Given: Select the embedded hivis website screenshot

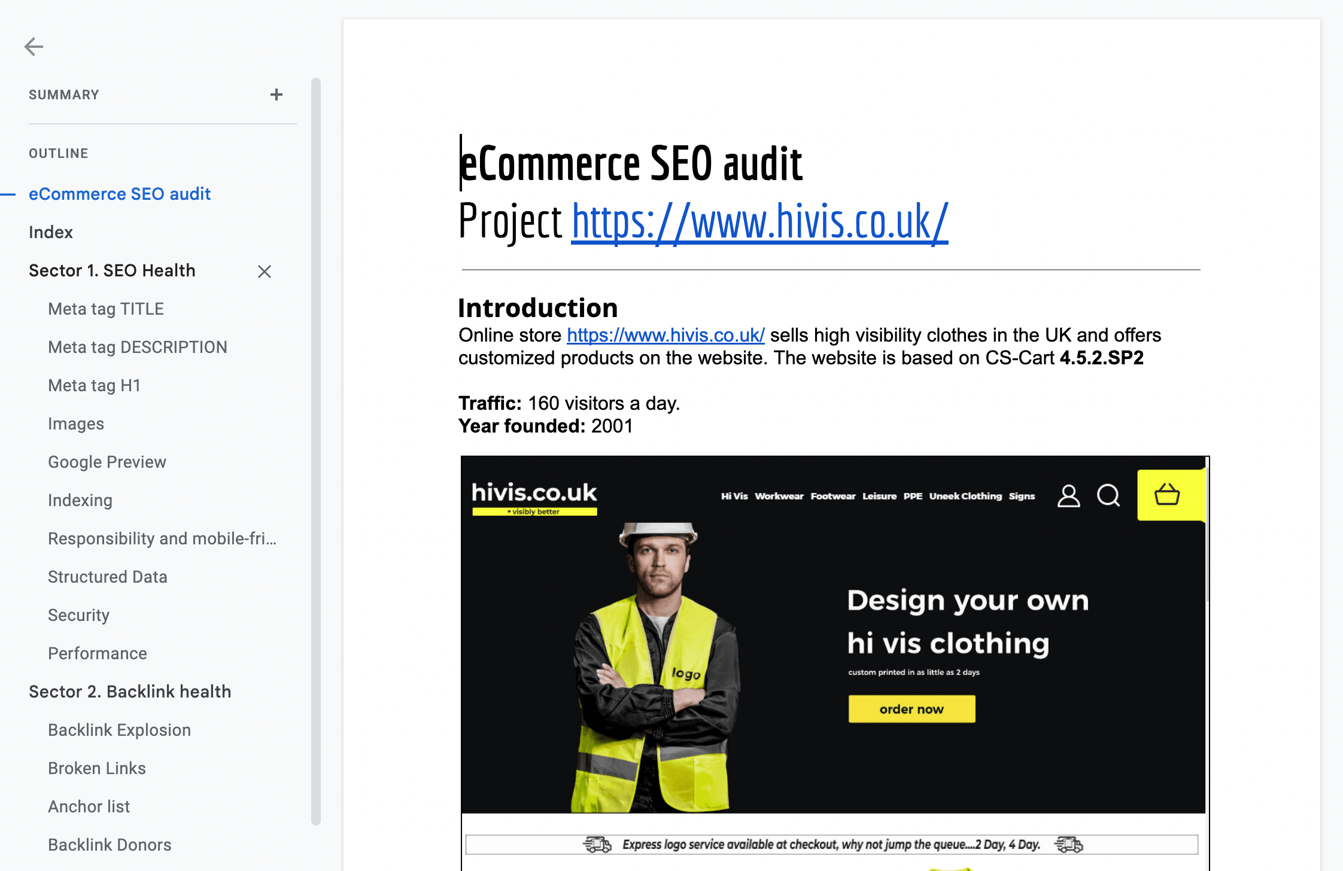Looking at the screenshot, I should 835,663.
